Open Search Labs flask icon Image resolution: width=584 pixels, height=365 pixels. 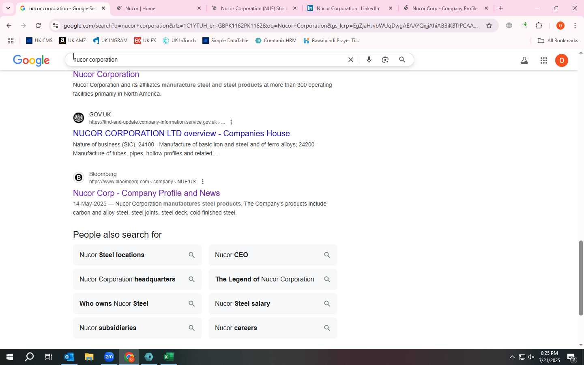point(524,60)
